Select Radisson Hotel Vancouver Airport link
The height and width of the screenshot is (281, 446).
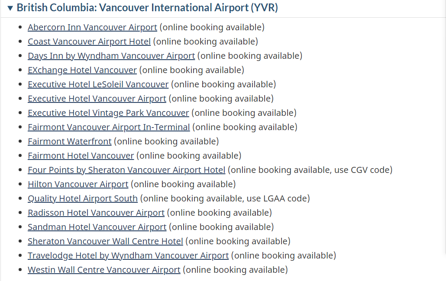[x=96, y=213]
